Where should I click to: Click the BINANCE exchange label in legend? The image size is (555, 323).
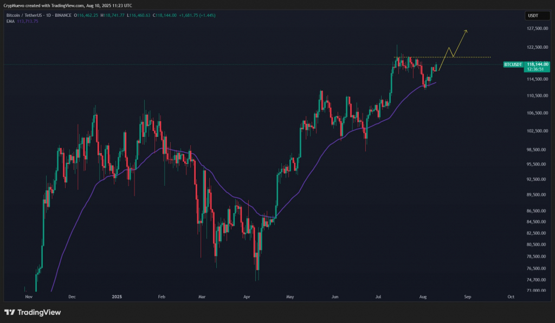click(63, 16)
